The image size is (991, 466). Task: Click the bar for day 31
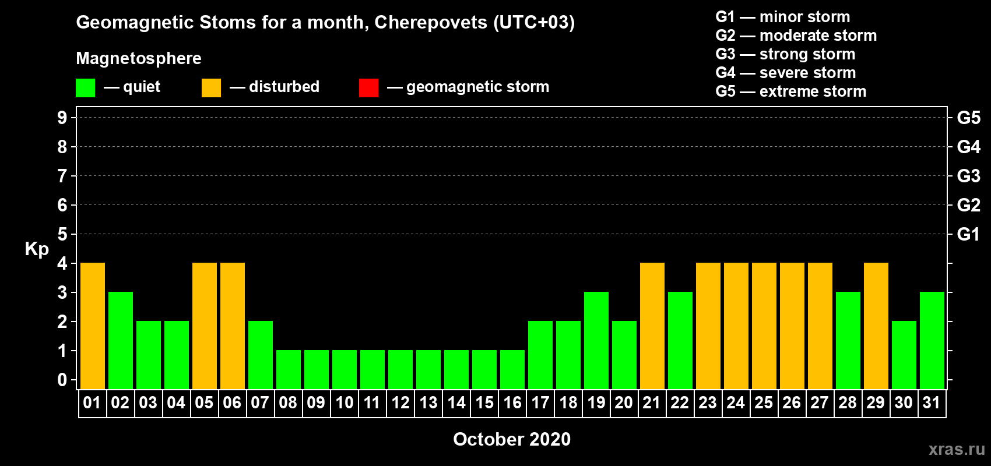932,340
